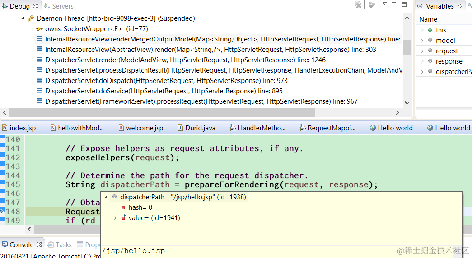The image size is (472, 258).
Task: Select DispatcherServlet.processDispatchResult stack frame
Action: click(x=224, y=70)
